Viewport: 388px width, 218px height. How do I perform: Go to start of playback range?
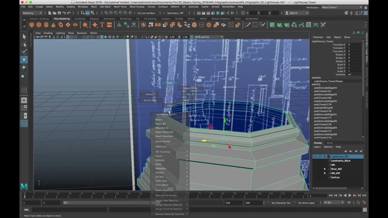click(331, 196)
